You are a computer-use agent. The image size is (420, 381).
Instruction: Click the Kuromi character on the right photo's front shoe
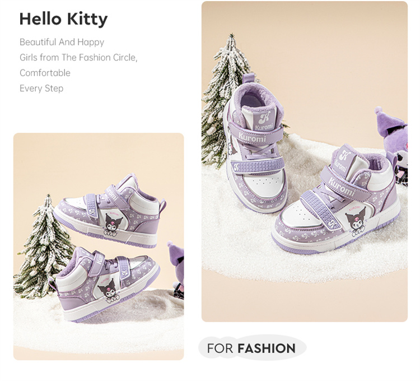point(356,220)
